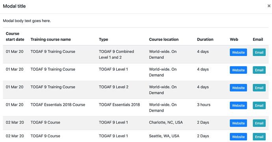The height and width of the screenshot is (142, 272).
Task: Click Email for TOGAF Essentials 2018 Course
Action: pos(259,105)
